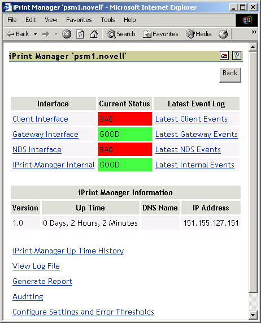Click the Windows logo throbber icon
This screenshot has height=323, width=261.
pyautogui.click(x=247, y=20)
